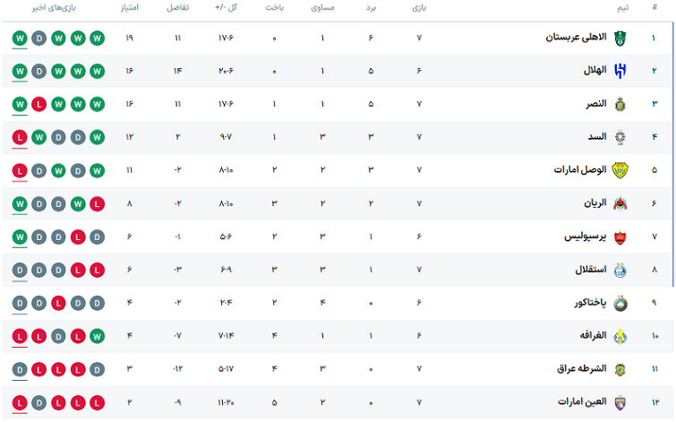This screenshot has height=422, width=676.
Task: Click the برد column header
Action: coord(371,8)
